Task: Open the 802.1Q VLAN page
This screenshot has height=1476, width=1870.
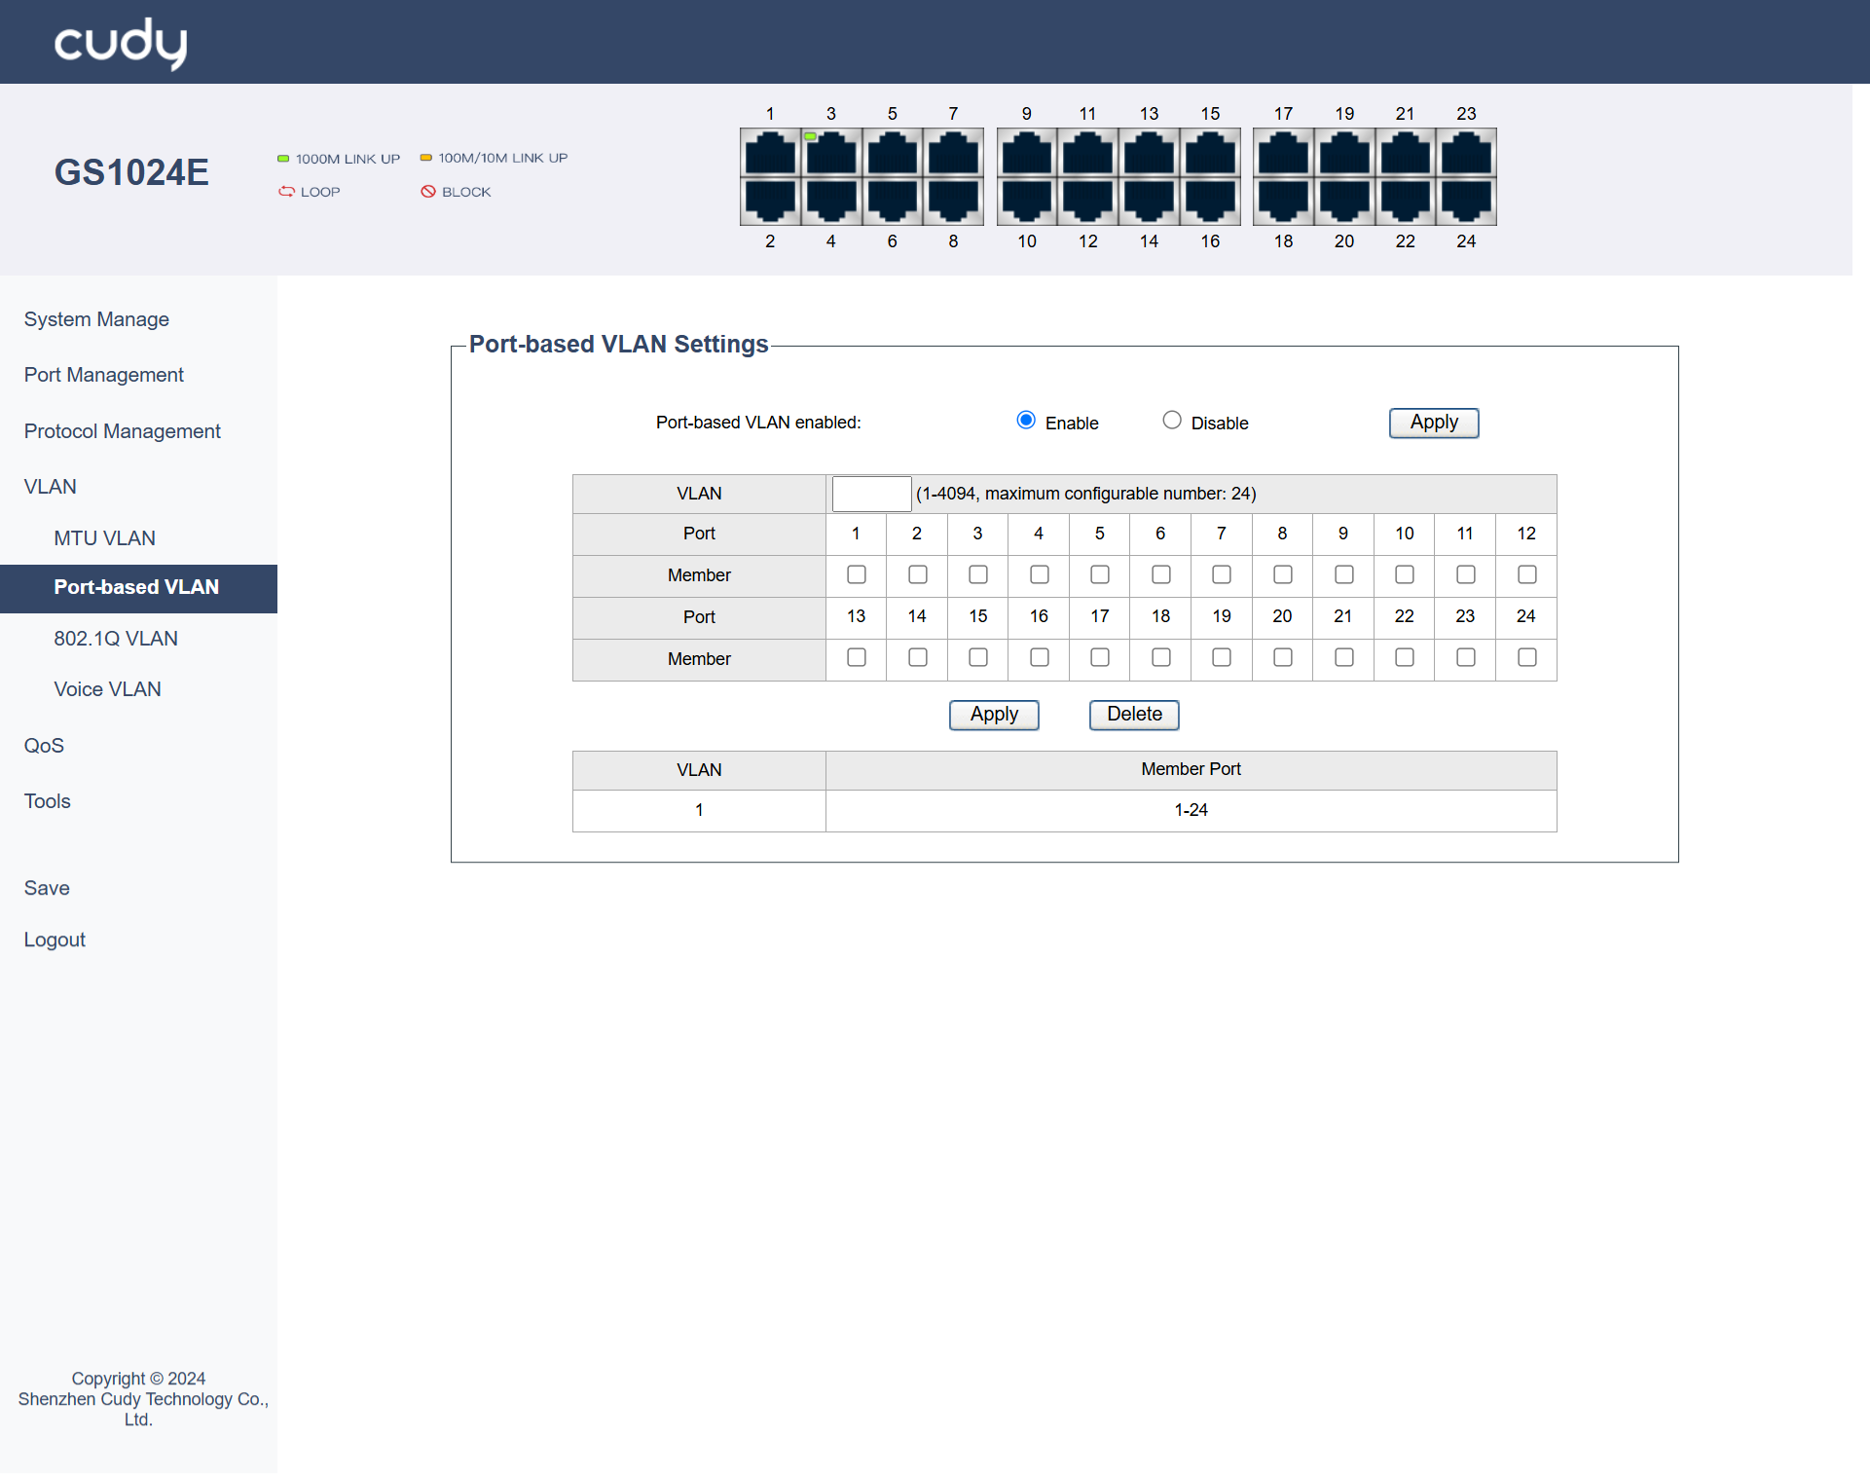Action: click(x=116, y=639)
